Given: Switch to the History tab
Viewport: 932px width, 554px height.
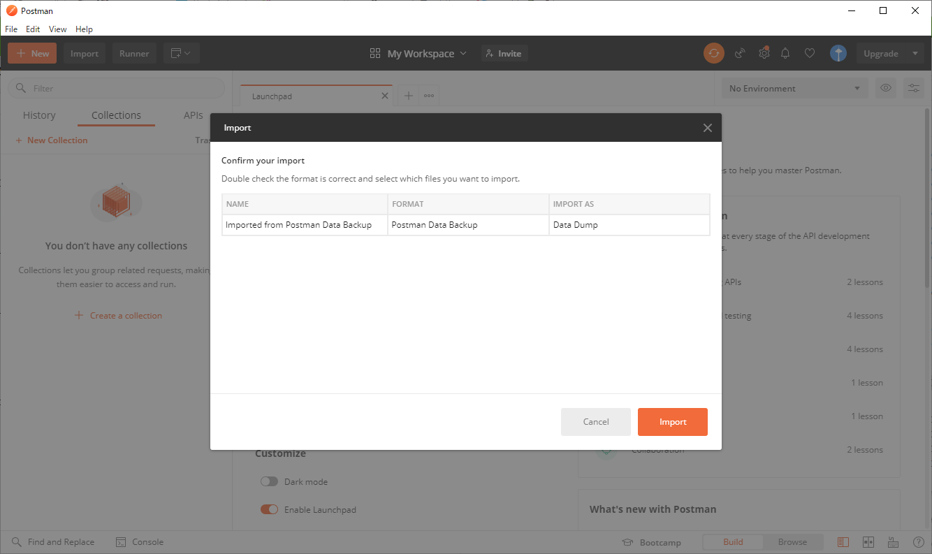Looking at the screenshot, I should click(39, 115).
